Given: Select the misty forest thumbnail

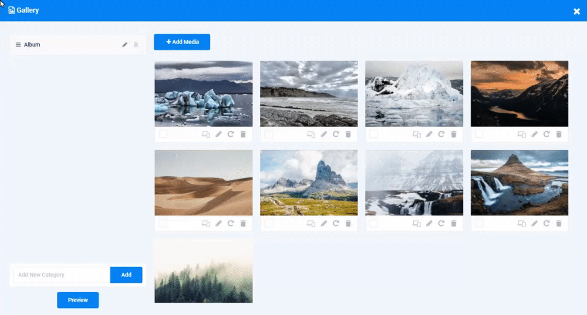Looking at the screenshot, I should coord(204,271).
